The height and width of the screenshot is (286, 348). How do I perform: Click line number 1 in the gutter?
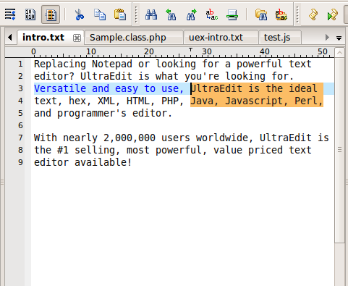(20, 64)
